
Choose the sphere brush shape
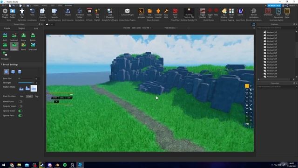[x=6, y=71]
